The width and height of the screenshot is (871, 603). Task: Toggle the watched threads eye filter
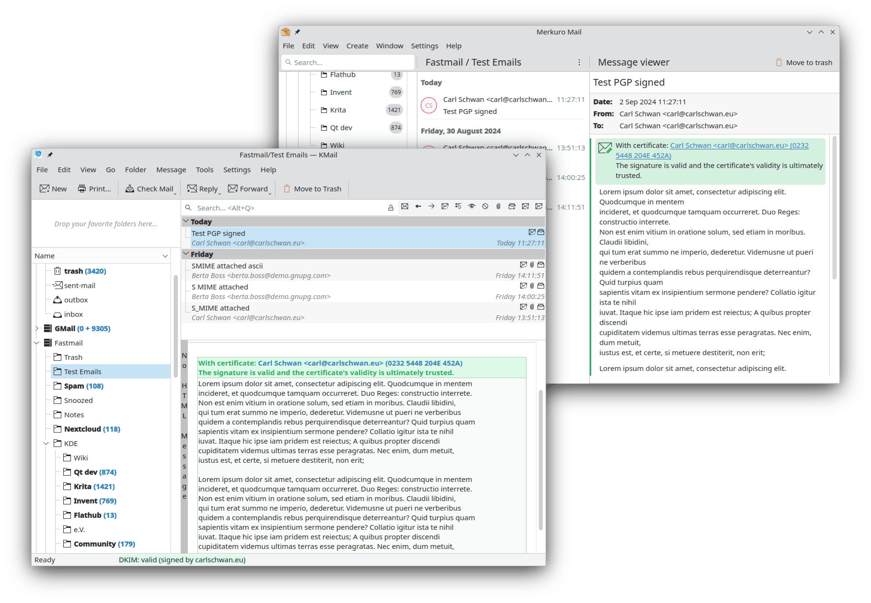[472, 206]
